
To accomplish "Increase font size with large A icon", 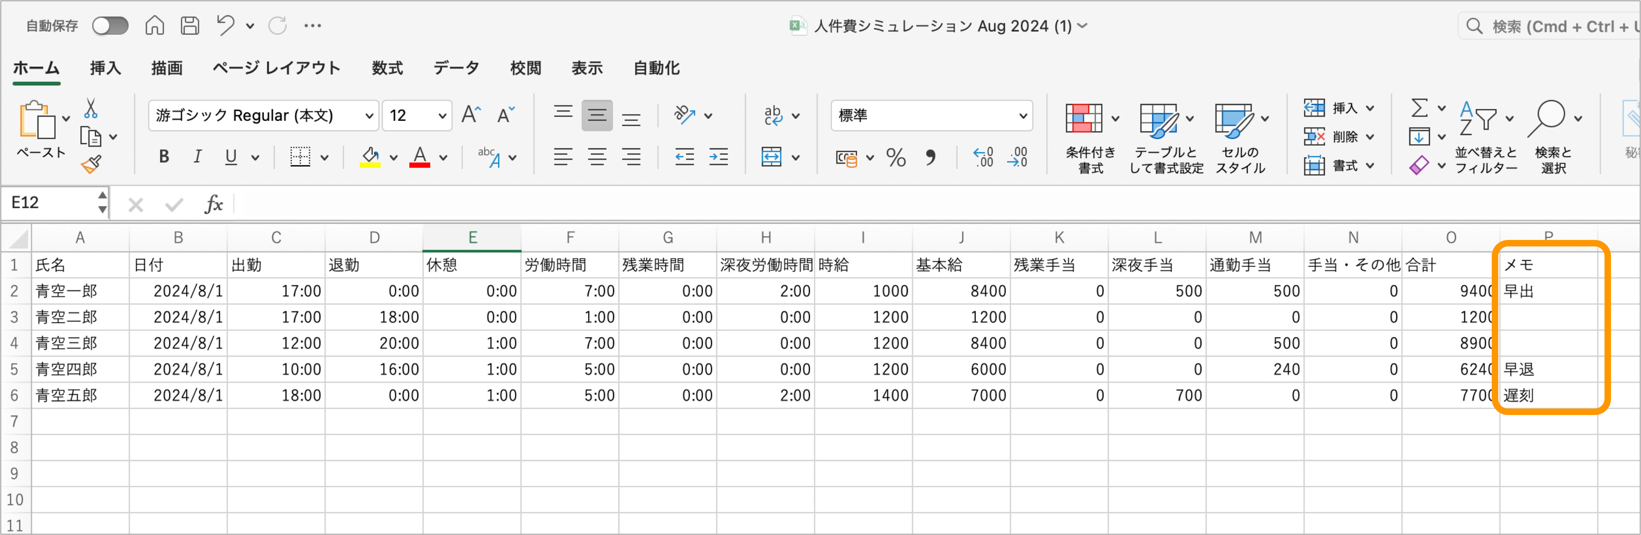I will click(x=471, y=115).
